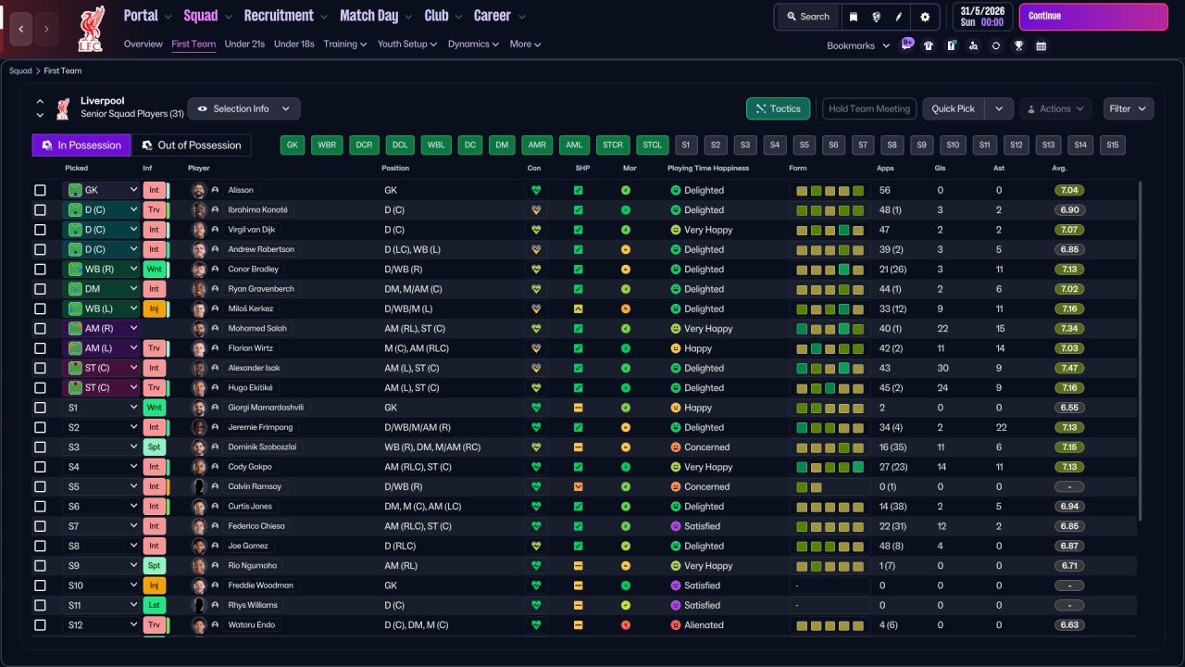This screenshot has height=667, width=1185.
Task: Open Mohamed Salah's AM (R) position dropdown
Action: point(101,329)
